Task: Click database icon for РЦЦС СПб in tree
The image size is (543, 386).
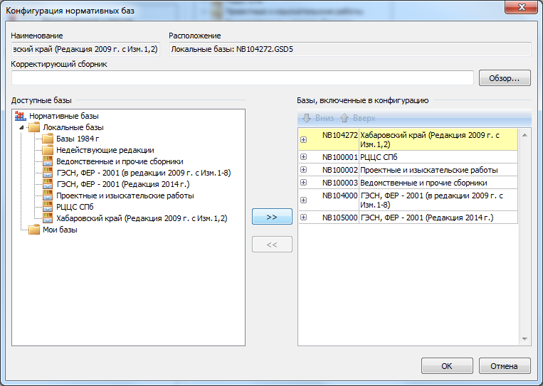Action: 48,207
